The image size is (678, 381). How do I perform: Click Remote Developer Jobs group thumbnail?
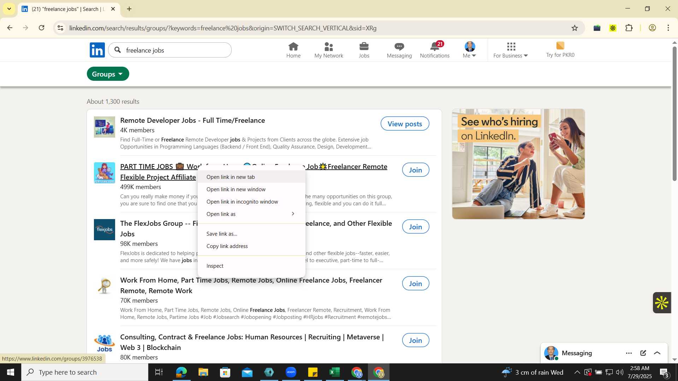105,127
